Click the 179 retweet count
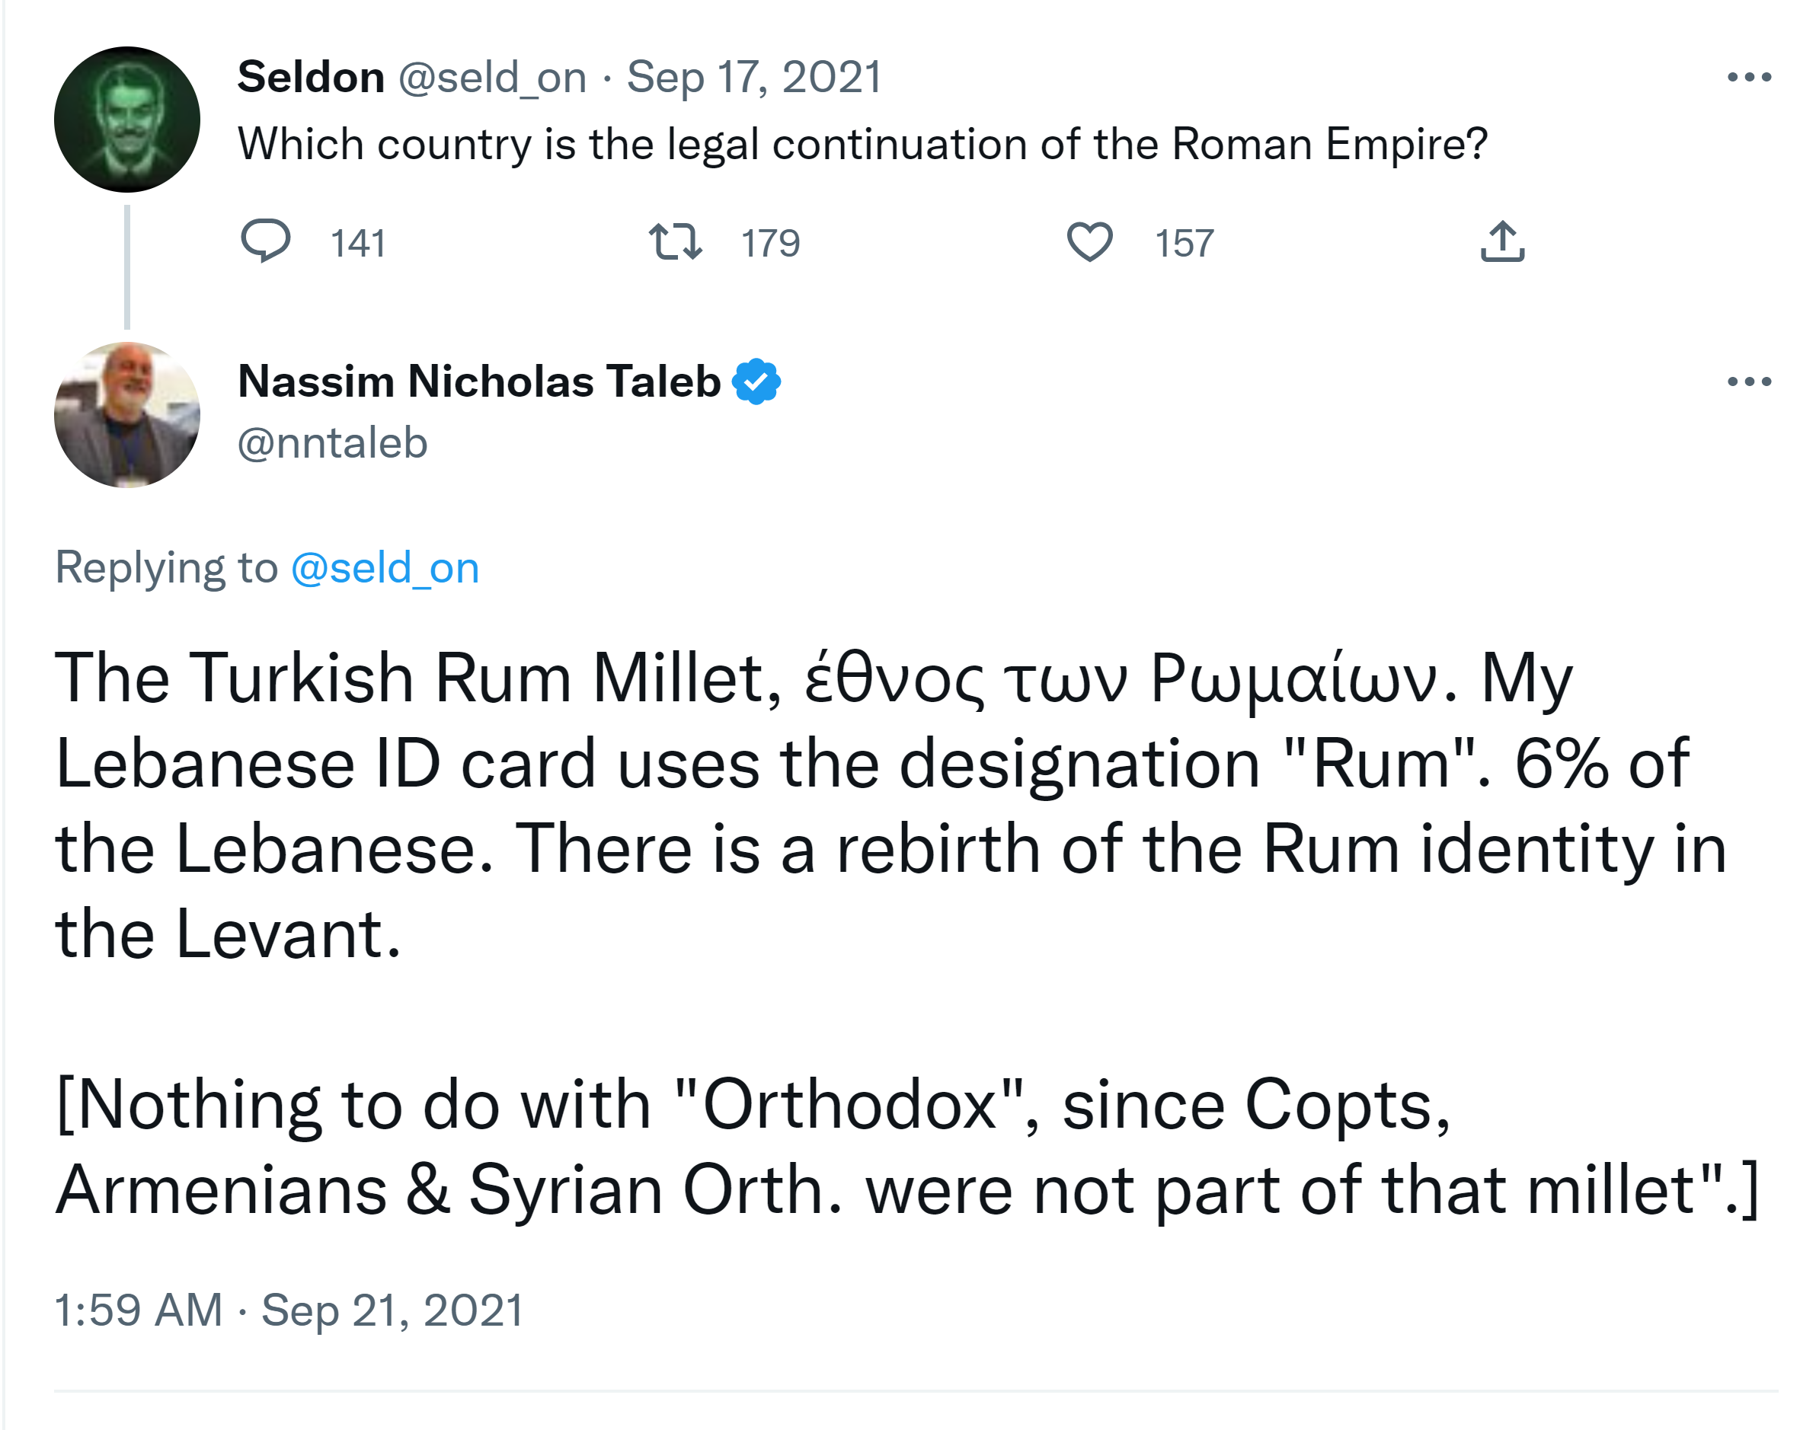The width and height of the screenshot is (1816, 1430). (x=770, y=243)
